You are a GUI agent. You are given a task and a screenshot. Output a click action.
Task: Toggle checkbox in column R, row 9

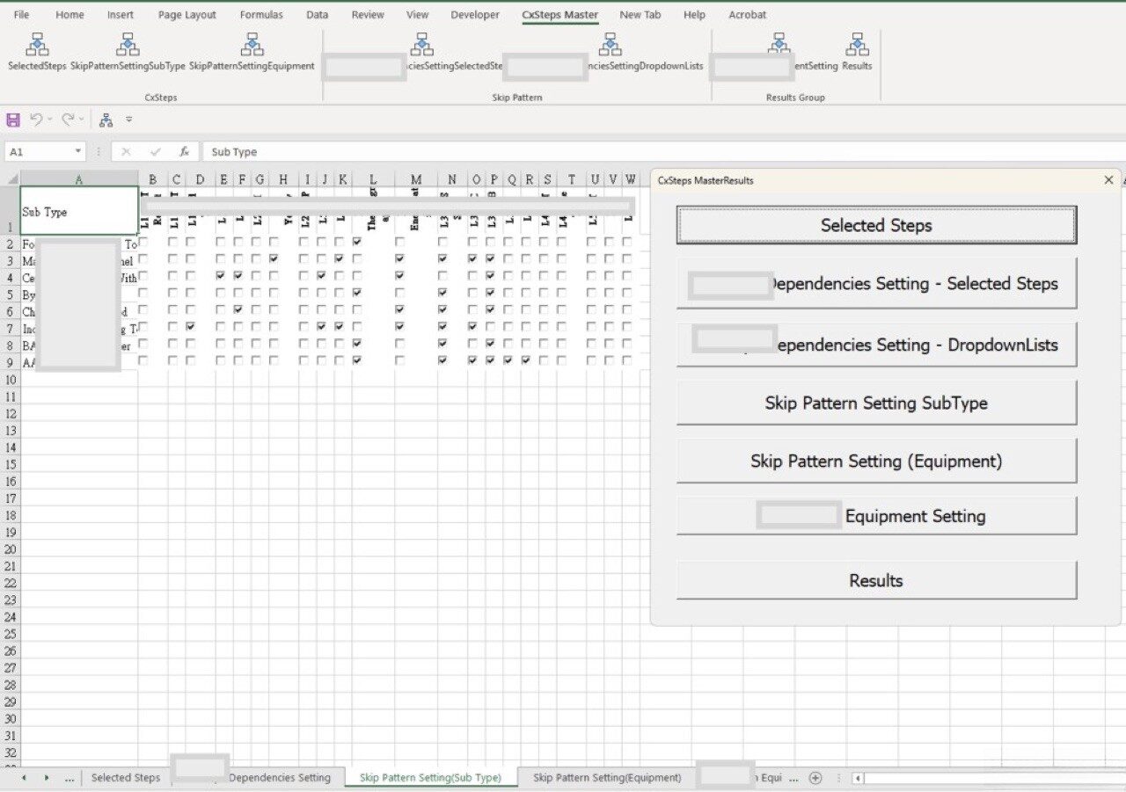525,360
